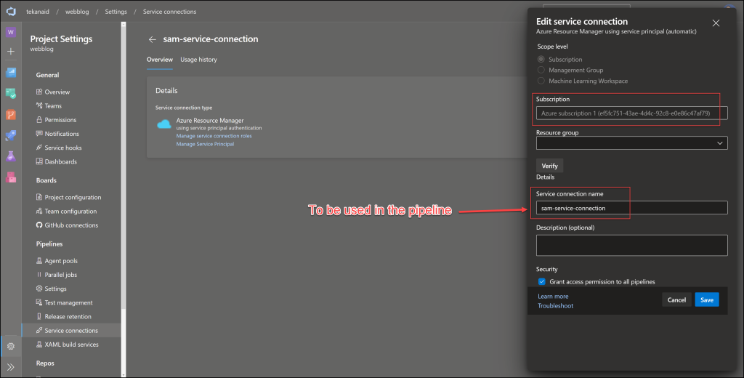Toggle Grant access permission to all pipelines

pos(541,281)
